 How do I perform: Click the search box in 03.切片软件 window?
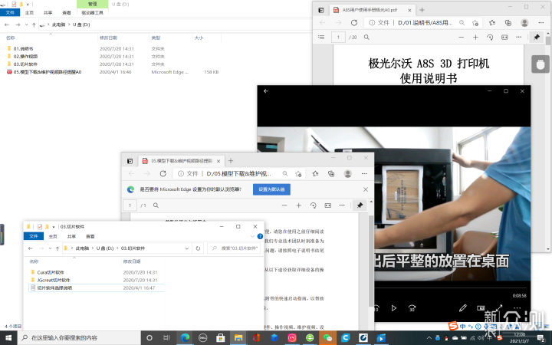pyautogui.click(x=235, y=248)
